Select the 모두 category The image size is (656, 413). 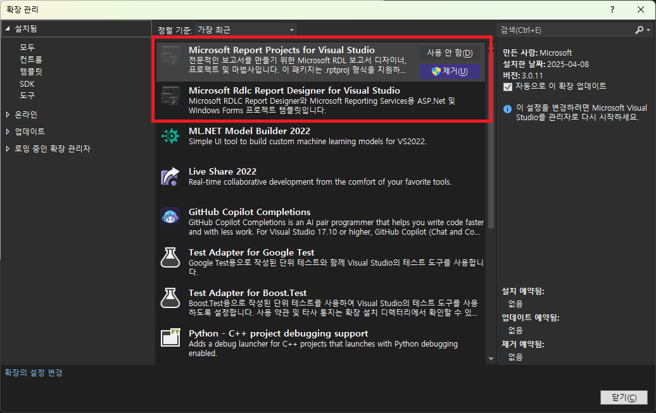(27, 47)
